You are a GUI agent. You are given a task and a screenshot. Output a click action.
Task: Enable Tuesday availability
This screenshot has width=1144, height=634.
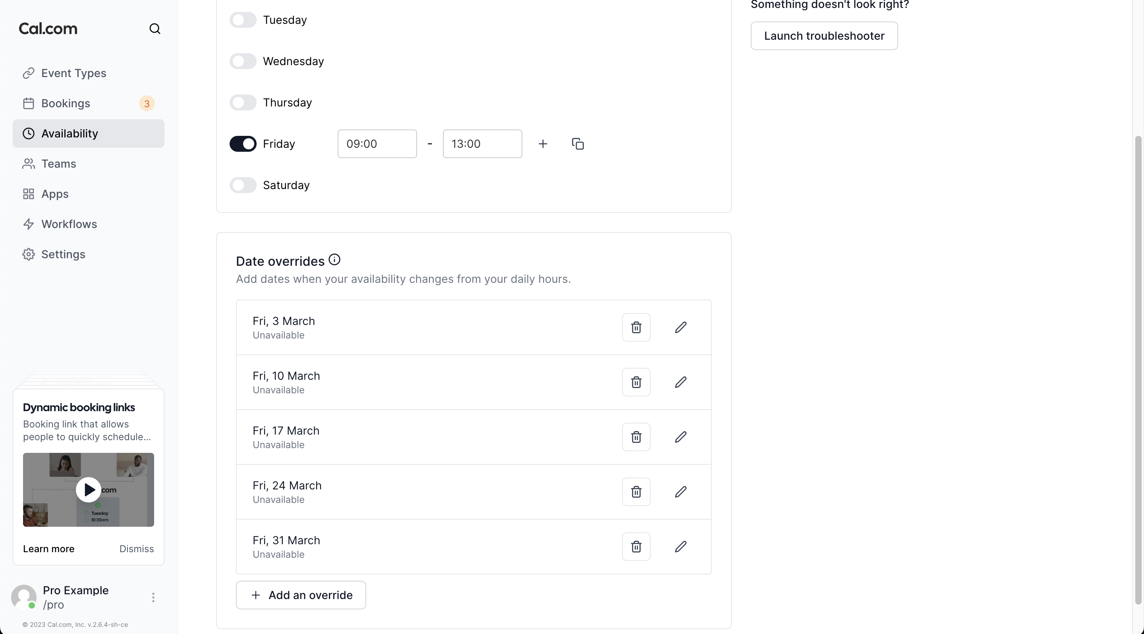(242, 19)
